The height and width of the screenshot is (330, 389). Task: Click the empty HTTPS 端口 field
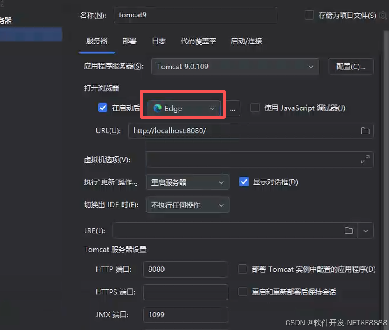(185, 292)
